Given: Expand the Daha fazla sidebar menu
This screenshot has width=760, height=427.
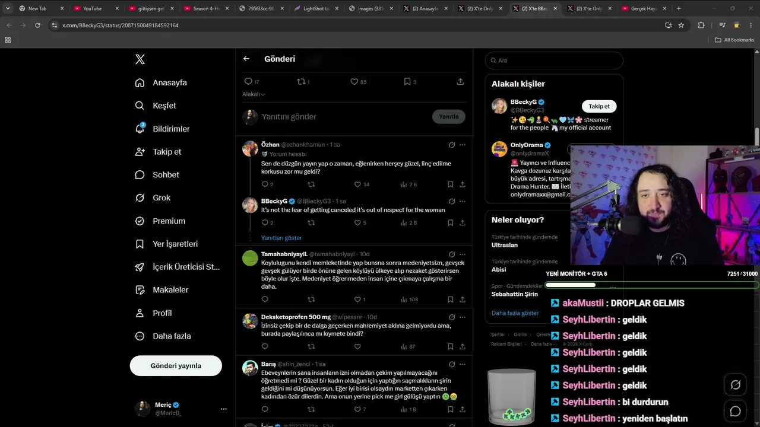Looking at the screenshot, I should 163,336.
